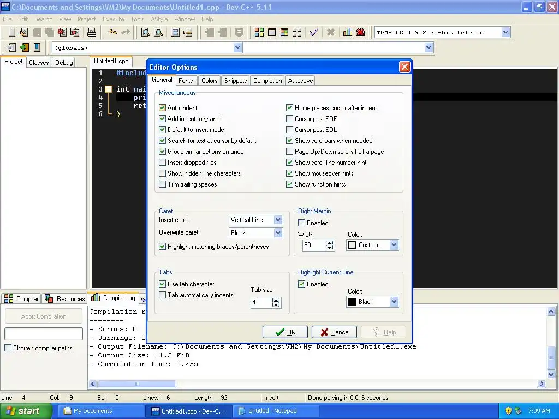This screenshot has width=559, height=419.
Task: Click the Windows start button
Action: click(25, 411)
